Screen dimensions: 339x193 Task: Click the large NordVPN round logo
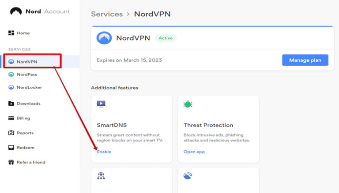click(x=104, y=38)
